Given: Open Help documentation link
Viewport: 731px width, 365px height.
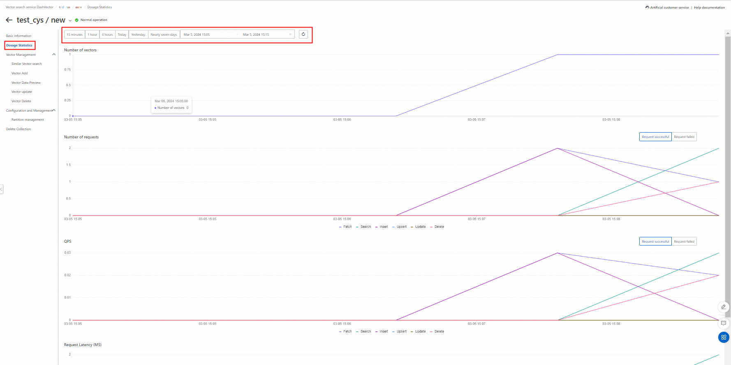Looking at the screenshot, I should (x=709, y=7).
